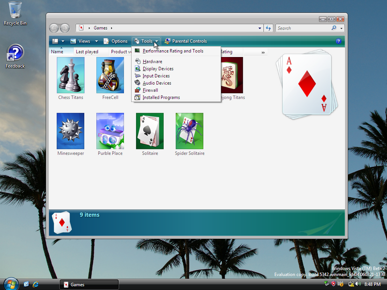387x290 pixels.
Task: Sort by the Rating column header
Action: (x=232, y=52)
